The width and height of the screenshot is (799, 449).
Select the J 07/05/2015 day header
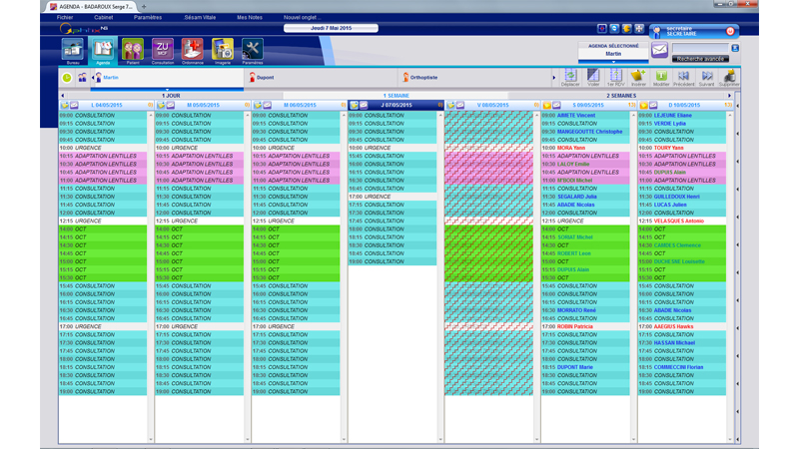[396, 106]
